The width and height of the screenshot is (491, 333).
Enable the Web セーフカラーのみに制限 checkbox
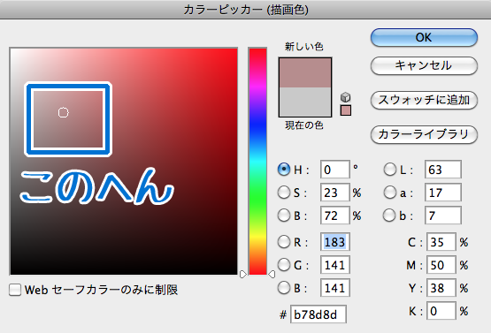(15, 290)
